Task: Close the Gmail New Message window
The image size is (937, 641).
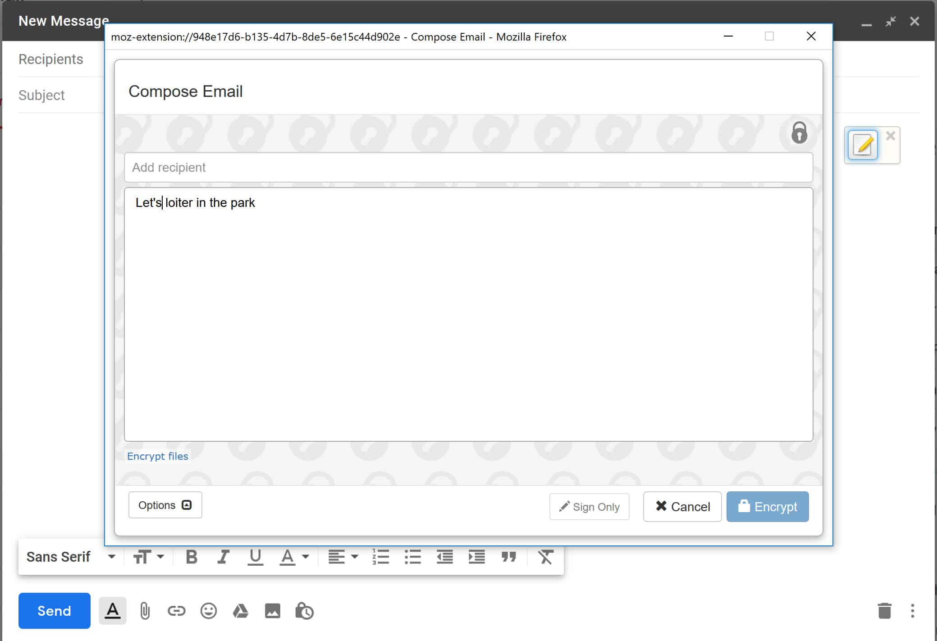Action: point(914,21)
